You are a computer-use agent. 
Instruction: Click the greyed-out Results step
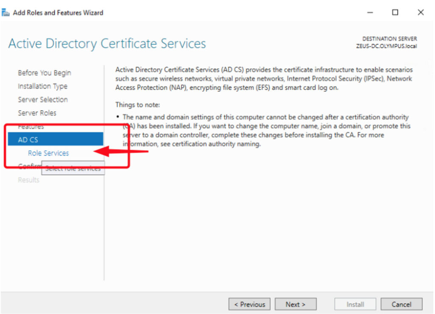click(28, 180)
